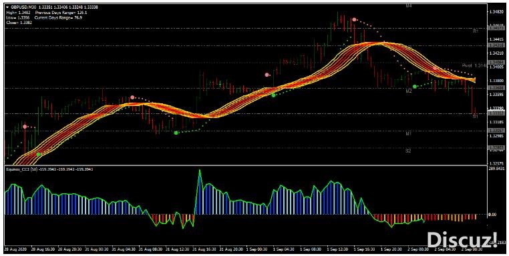Click the S2 support level label
Image resolution: width=509 pixels, height=256 pixels.
pyautogui.click(x=408, y=151)
